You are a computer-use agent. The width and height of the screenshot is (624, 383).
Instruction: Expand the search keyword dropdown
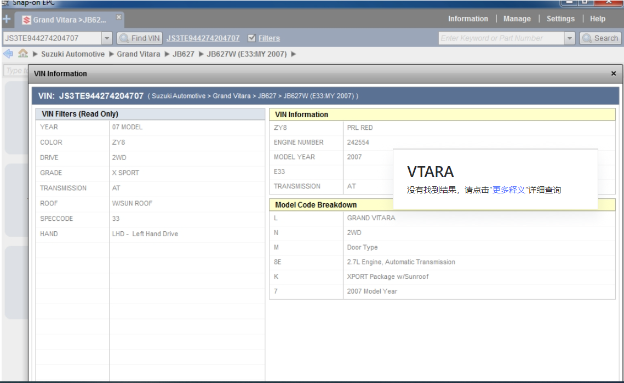click(x=569, y=38)
